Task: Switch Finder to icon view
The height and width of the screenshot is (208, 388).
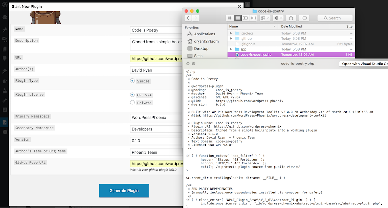Action: point(230,18)
